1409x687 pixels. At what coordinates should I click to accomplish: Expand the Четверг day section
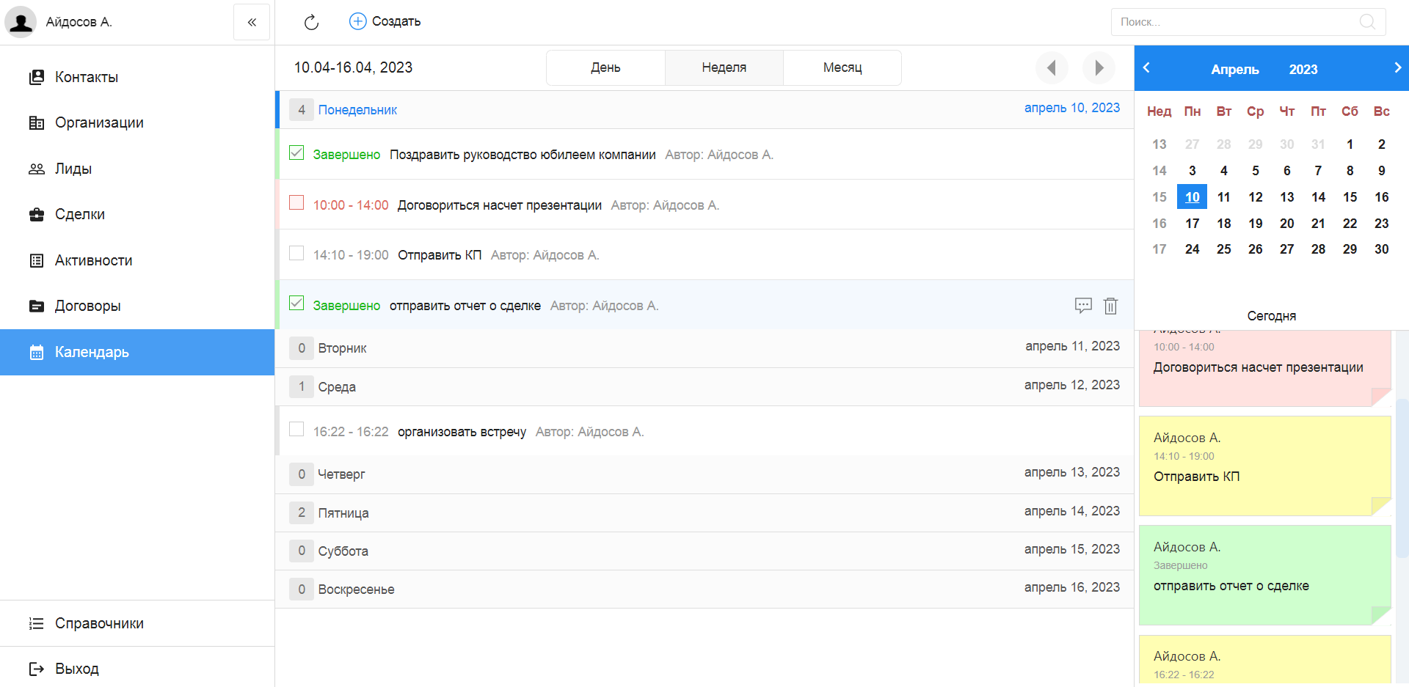pyautogui.click(x=704, y=474)
